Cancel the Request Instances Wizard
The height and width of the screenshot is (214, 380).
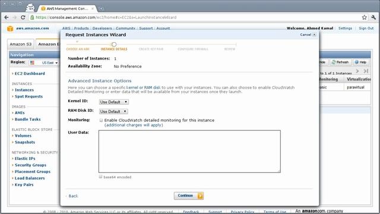[305, 34]
